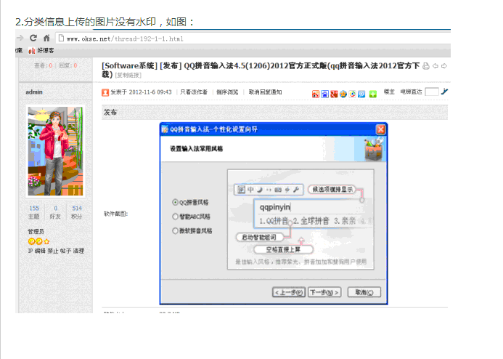Click the light-blue Q share icon
The width and height of the screenshot is (503, 359).
pyautogui.click(x=361, y=94)
